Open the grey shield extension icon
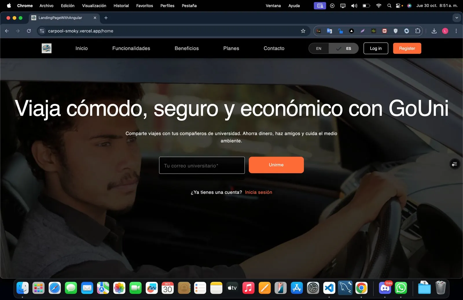 coord(396,31)
